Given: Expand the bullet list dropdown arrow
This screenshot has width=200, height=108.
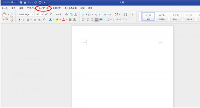Looking at the screenshot, I should pos(86,14).
